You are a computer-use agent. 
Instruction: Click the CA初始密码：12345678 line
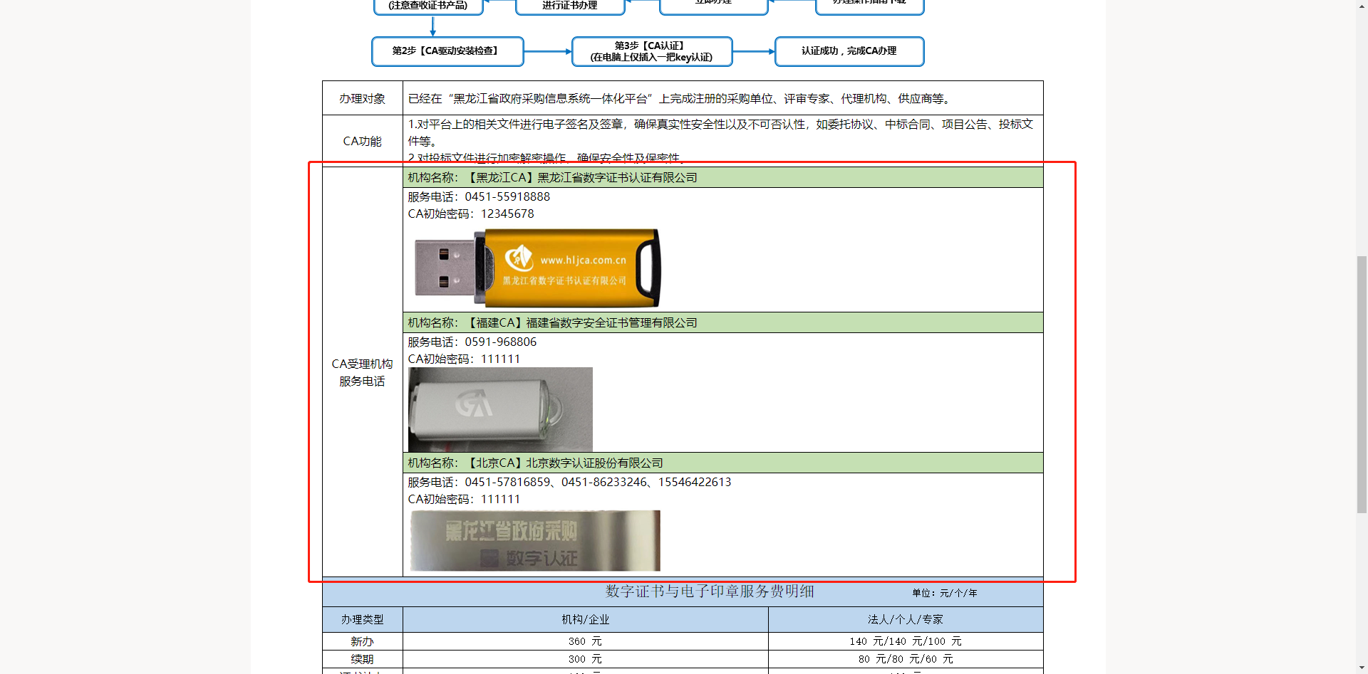[x=471, y=214]
